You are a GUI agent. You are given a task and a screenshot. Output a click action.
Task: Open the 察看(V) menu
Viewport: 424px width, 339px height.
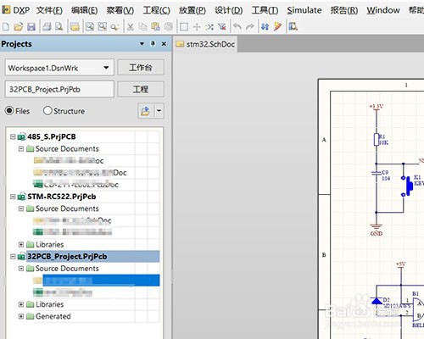coord(120,10)
